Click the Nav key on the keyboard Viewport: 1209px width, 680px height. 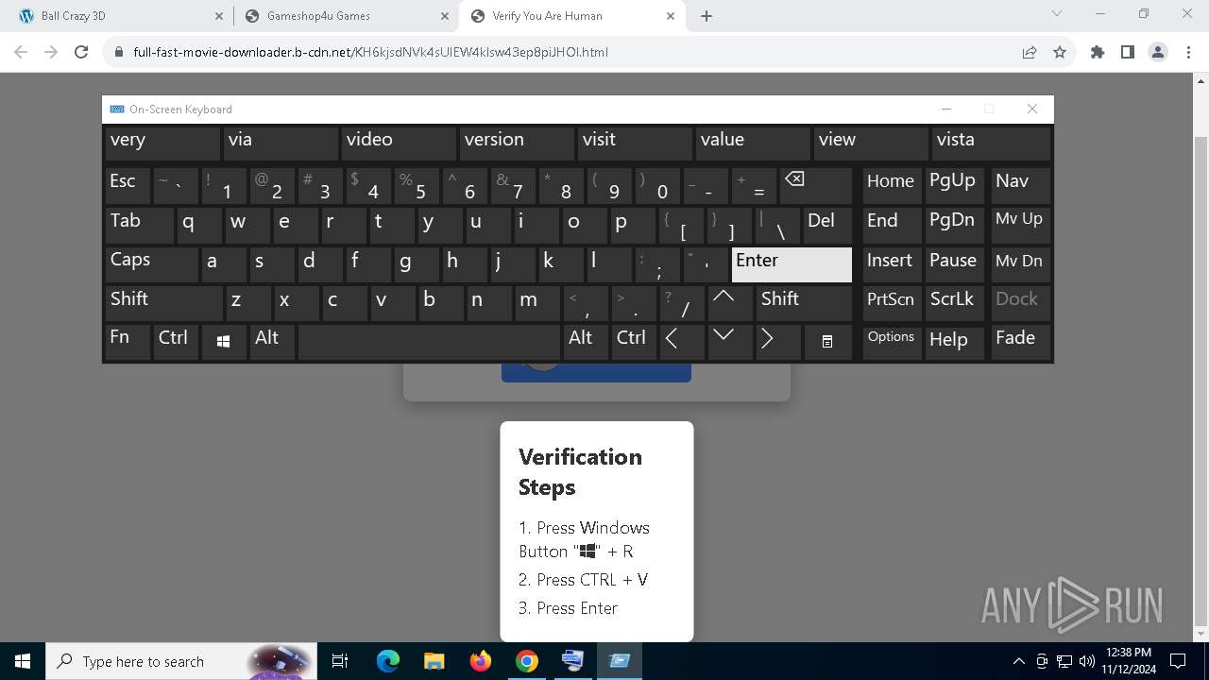click(x=1020, y=185)
